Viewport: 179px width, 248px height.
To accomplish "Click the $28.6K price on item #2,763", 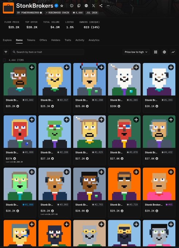I will coord(80,211).
